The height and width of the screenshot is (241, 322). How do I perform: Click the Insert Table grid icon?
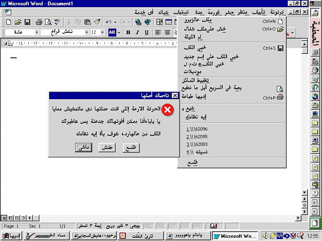point(169,23)
